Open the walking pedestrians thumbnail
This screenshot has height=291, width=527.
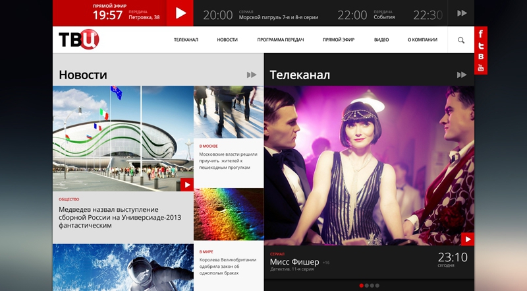tap(229, 112)
